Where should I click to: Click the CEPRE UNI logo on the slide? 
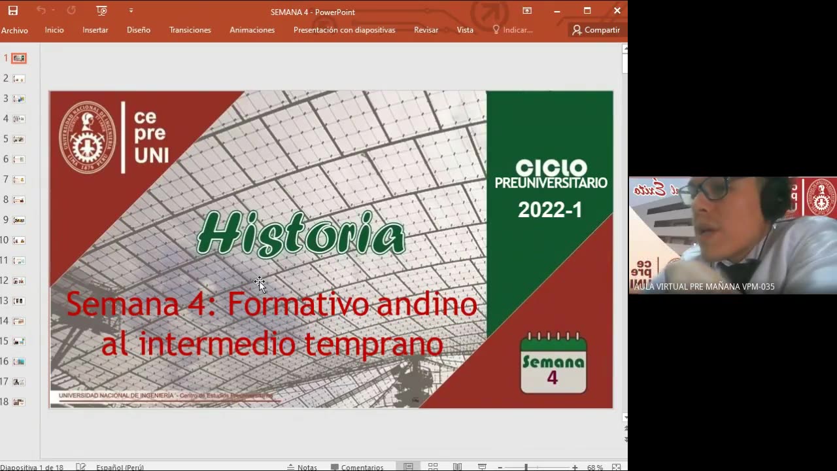(114, 137)
